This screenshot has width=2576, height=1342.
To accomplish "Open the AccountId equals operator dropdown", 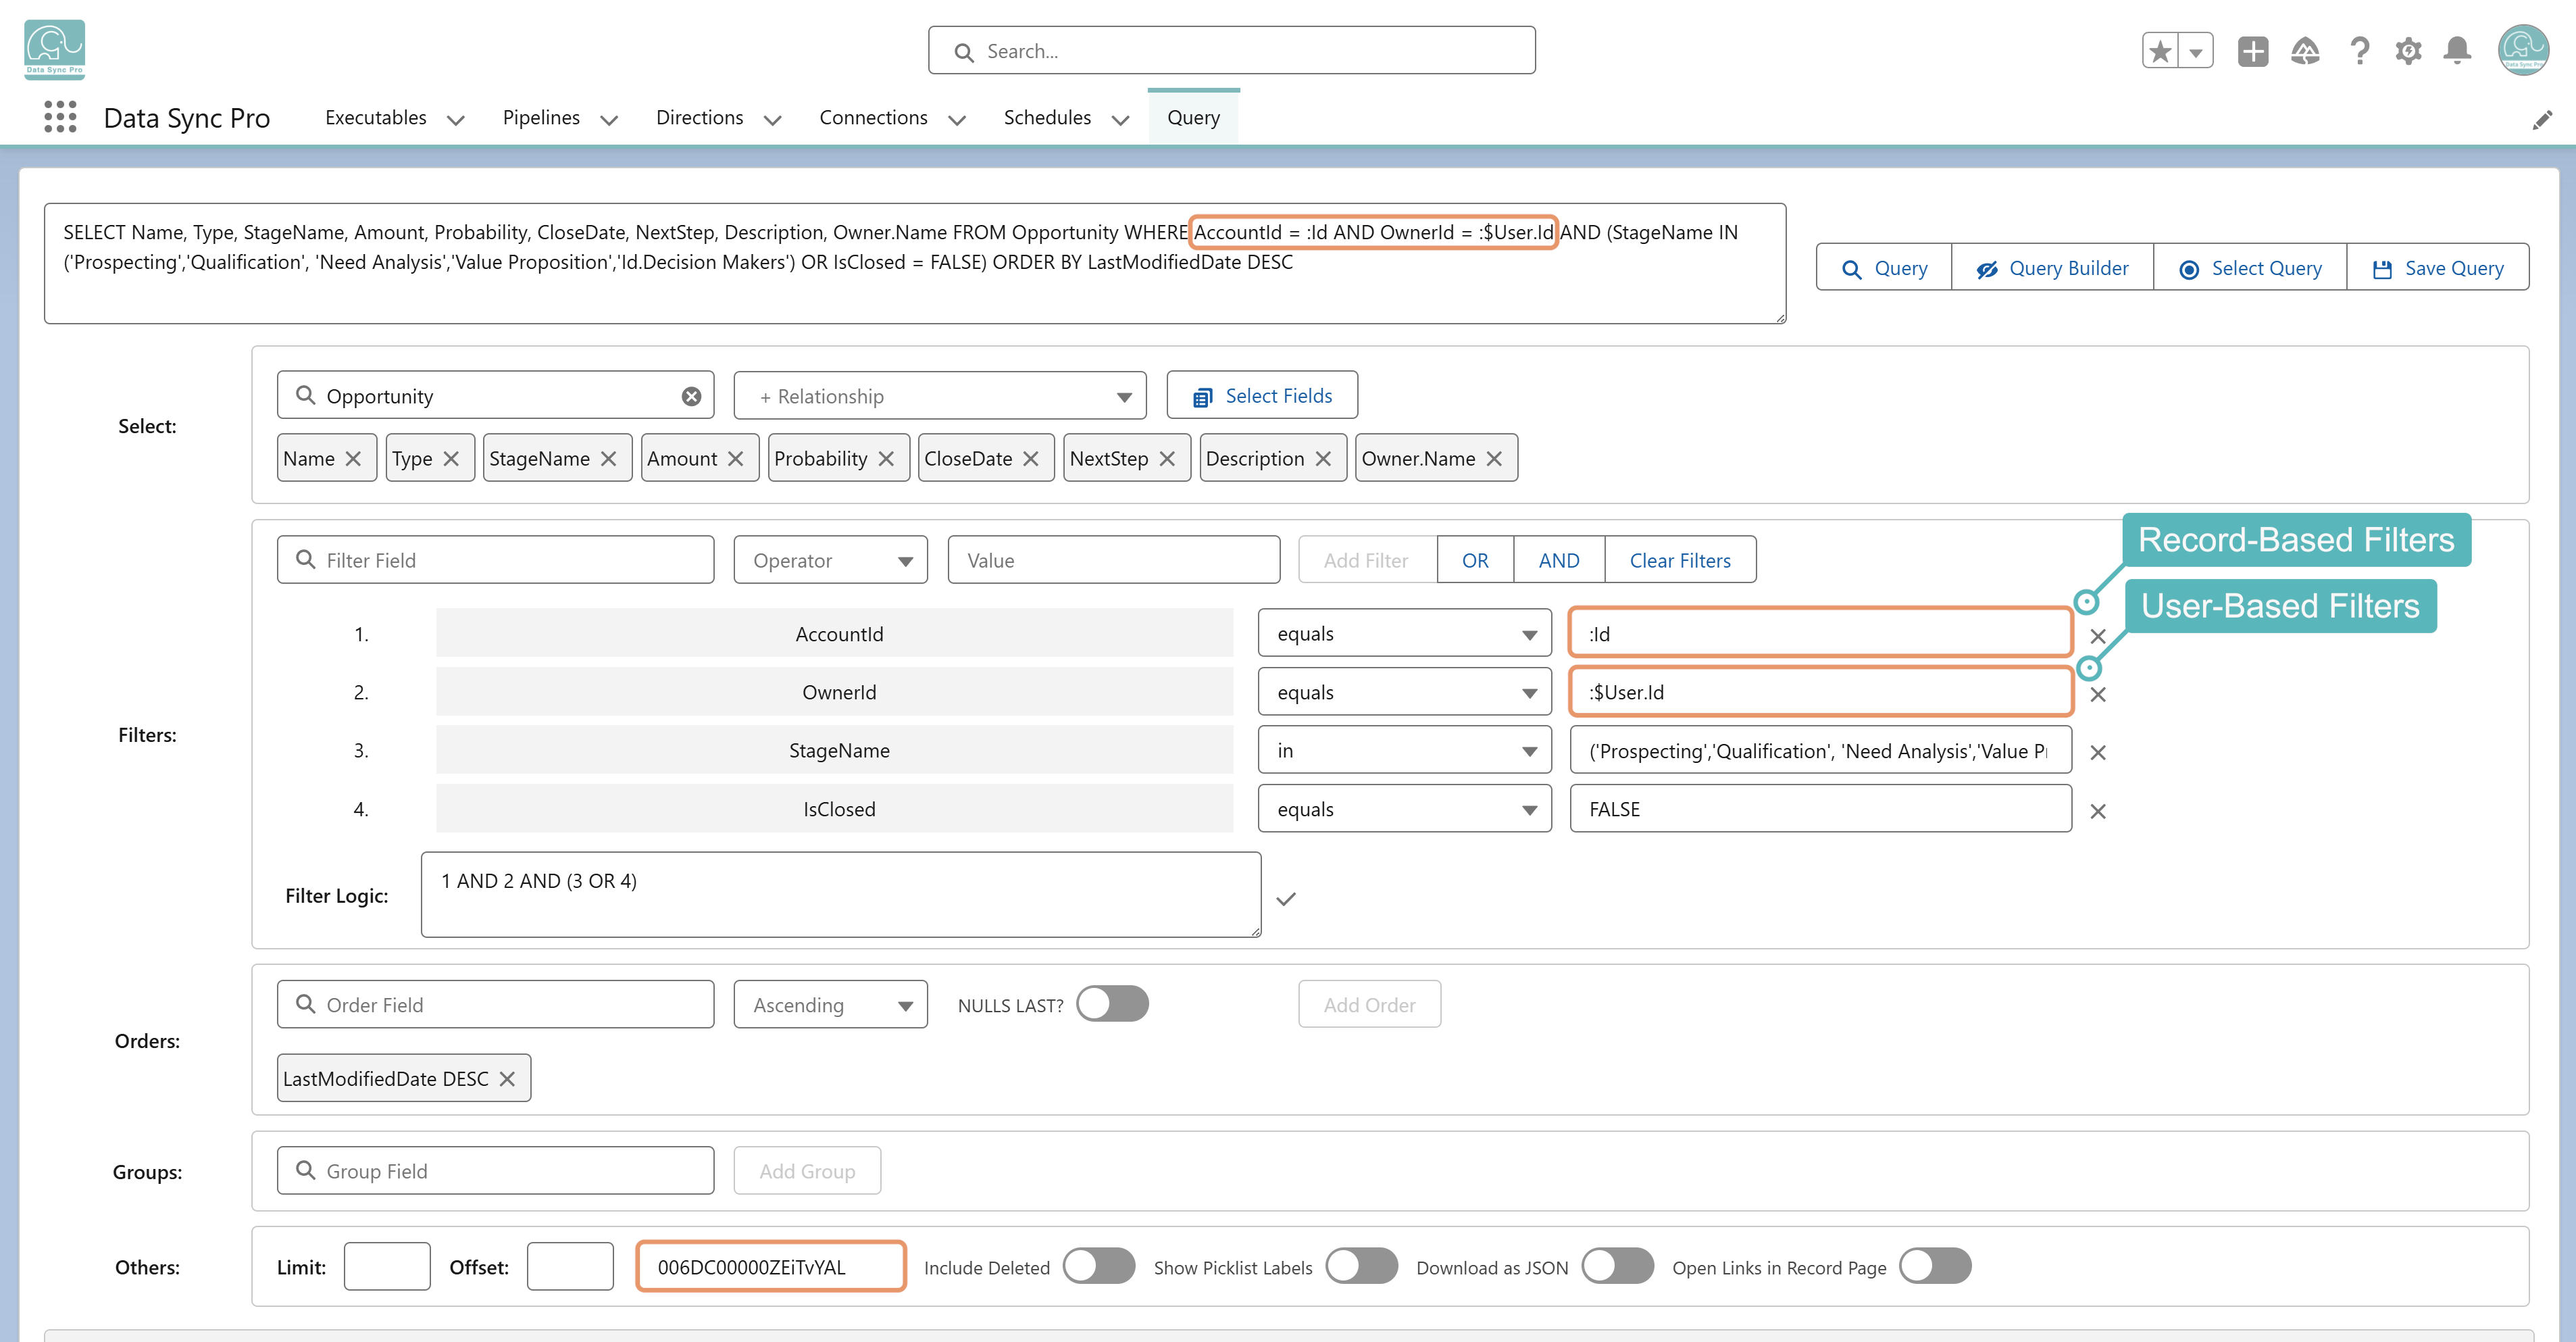I will pos(1404,633).
